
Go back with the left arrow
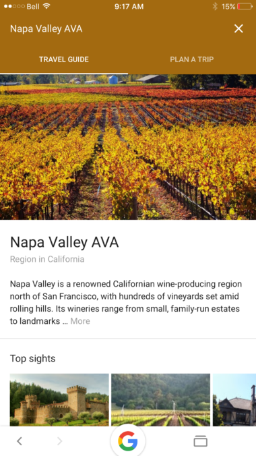[x=20, y=441]
